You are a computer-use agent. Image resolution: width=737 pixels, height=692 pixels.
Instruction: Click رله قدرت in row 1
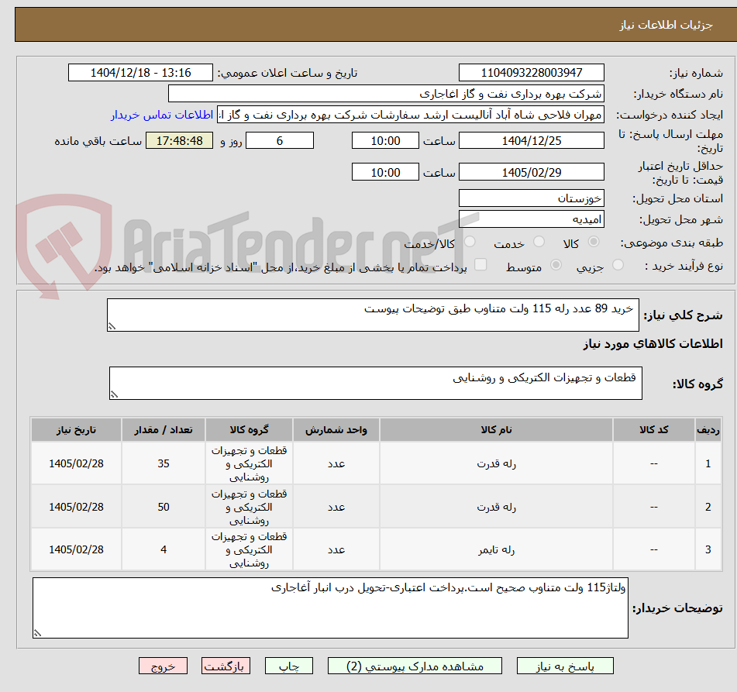496,463
